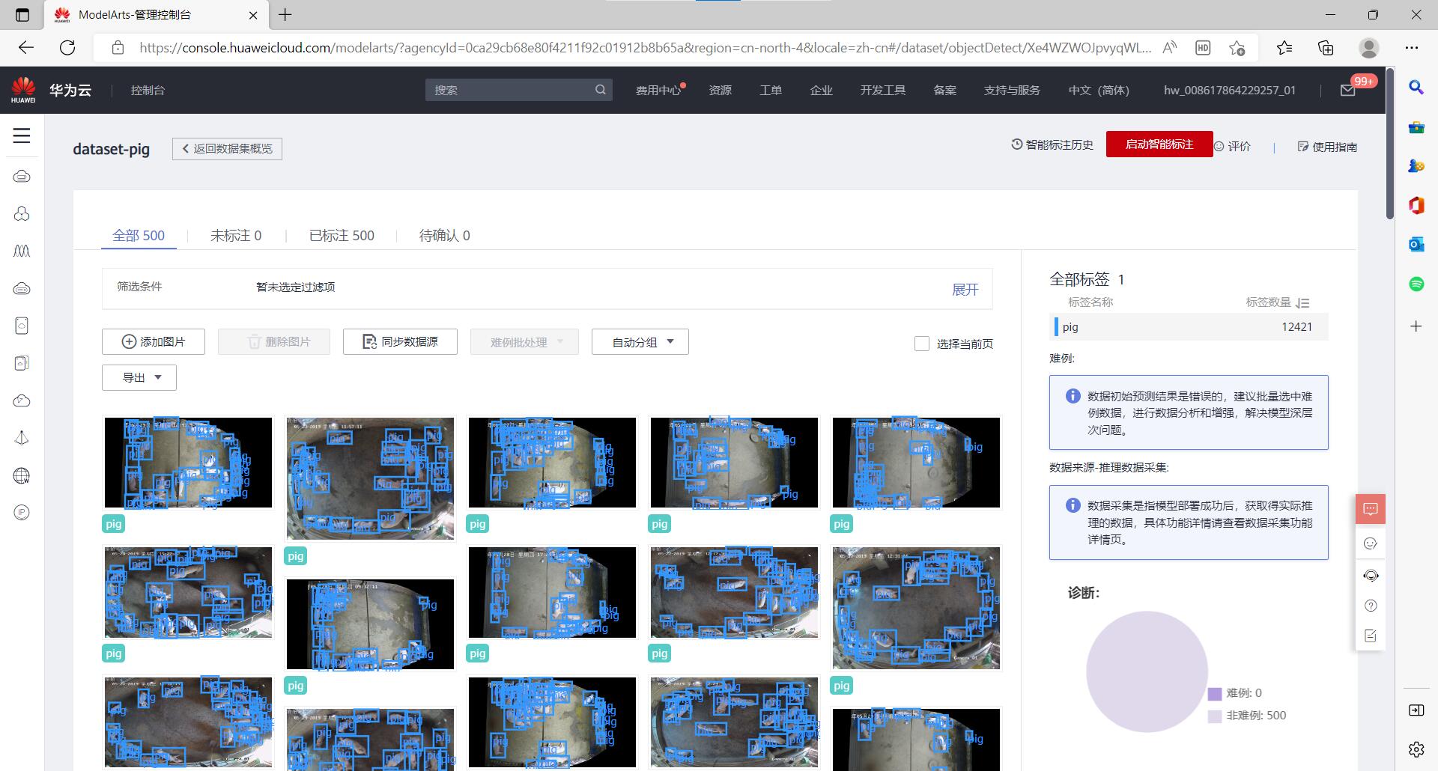Open the browser profile avatar
This screenshot has height=771, width=1438.
pyautogui.click(x=1369, y=48)
